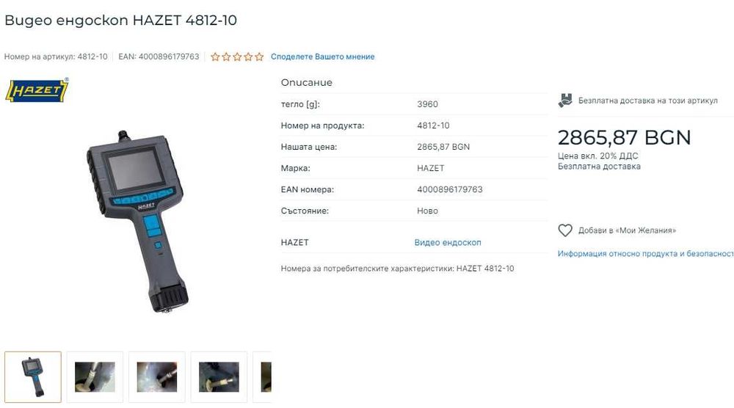The height and width of the screenshot is (408, 734).
Task: Click the HAZET brand logo
Action: pos(37,90)
